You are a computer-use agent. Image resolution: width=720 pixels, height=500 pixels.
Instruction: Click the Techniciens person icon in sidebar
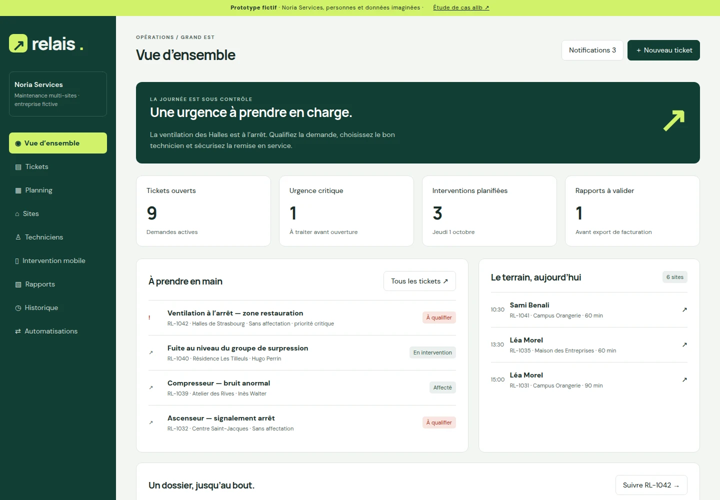[x=18, y=237]
